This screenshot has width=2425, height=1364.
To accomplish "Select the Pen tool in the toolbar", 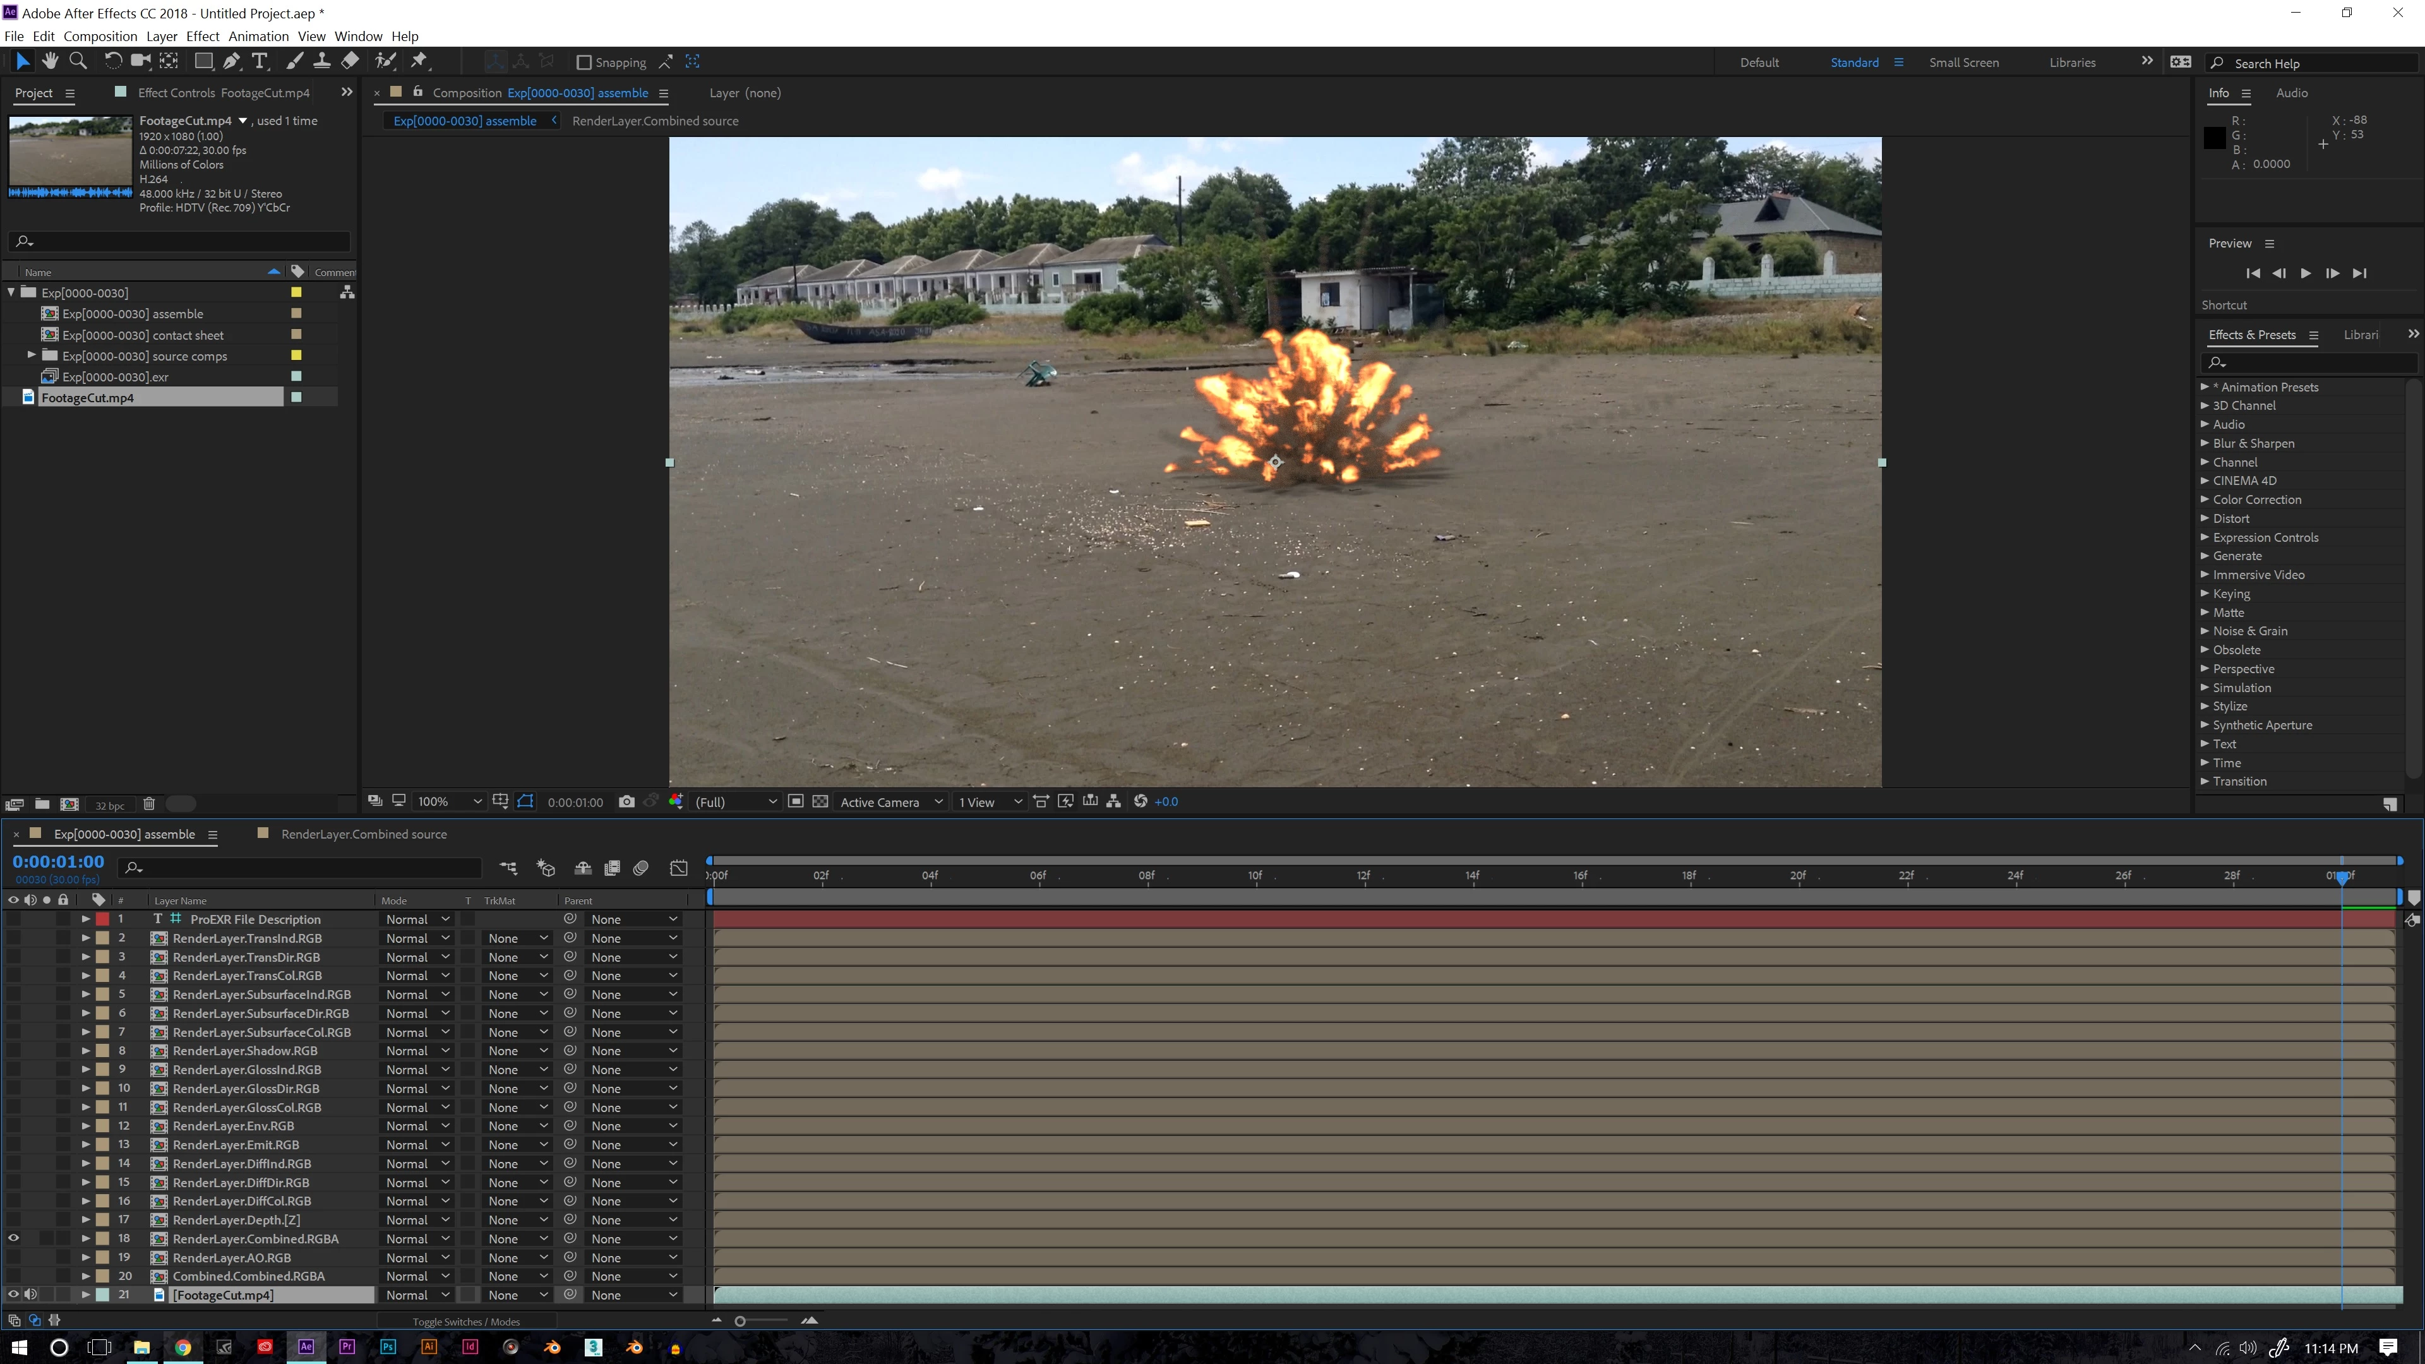I will pyautogui.click(x=232, y=61).
